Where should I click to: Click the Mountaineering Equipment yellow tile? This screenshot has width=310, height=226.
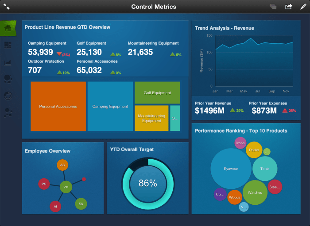pyautogui.click(x=151, y=118)
